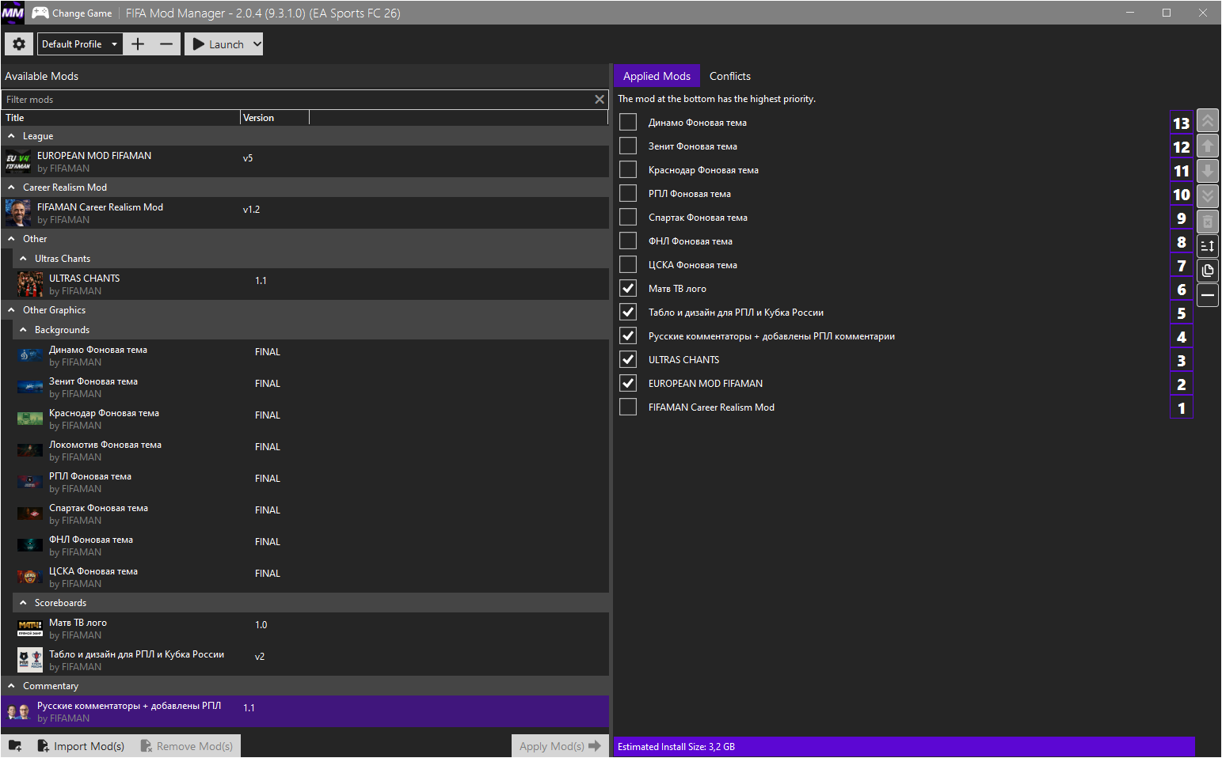Image resolution: width=1222 pixels, height=758 pixels.
Task: Disable the Матч ТВ лого mod checkbox
Action: [628, 289]
